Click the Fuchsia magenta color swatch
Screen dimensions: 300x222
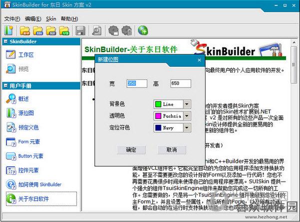pyautogui.click(x=158, y=116)
